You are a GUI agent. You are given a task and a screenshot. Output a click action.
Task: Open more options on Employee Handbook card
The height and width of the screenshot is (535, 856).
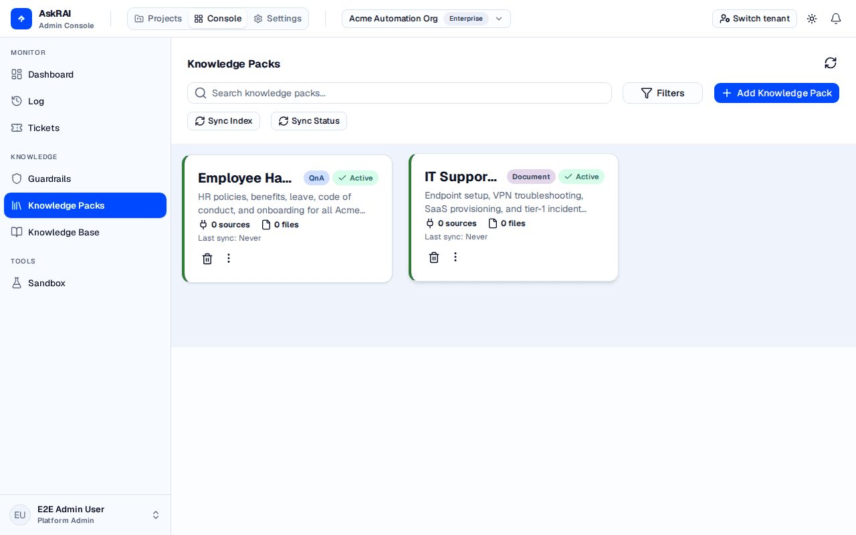(229, 258)
